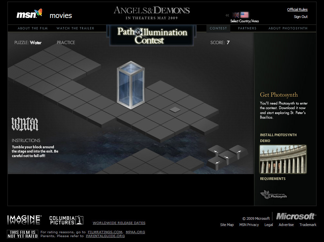Click the Install Photosynth link
Viewport: 324px width, 242px height.
(278, 135)
